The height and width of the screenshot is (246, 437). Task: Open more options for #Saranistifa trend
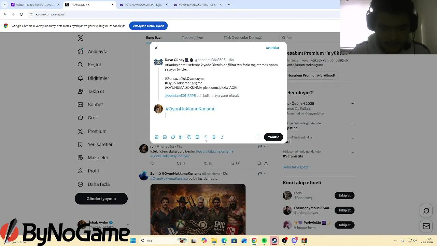352,152
